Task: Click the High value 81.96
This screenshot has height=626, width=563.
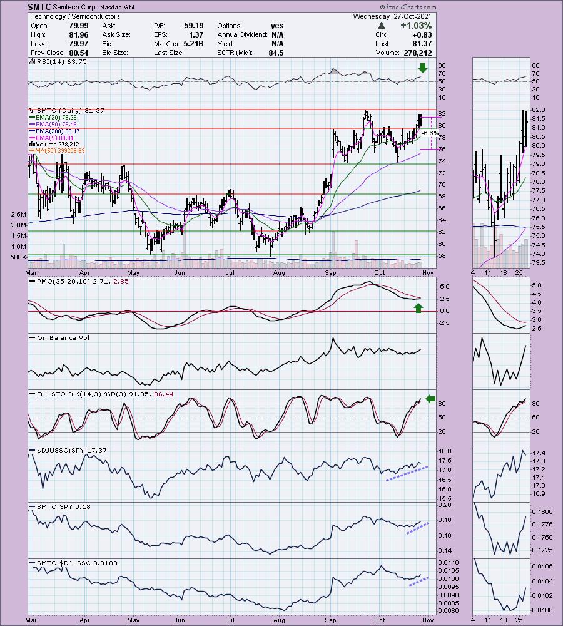Action: pyautogui.click(x=79, y=34)
